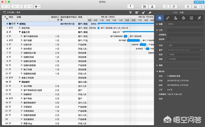This screenshot has height=127, width=205.
Task: Click the blue license button in title bar
Action: pyautogui.click(x=199, y=2)
